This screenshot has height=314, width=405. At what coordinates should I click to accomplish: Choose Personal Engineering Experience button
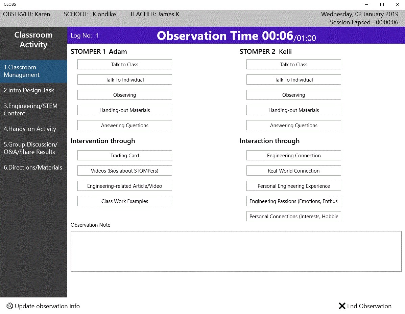coord(294,186)
